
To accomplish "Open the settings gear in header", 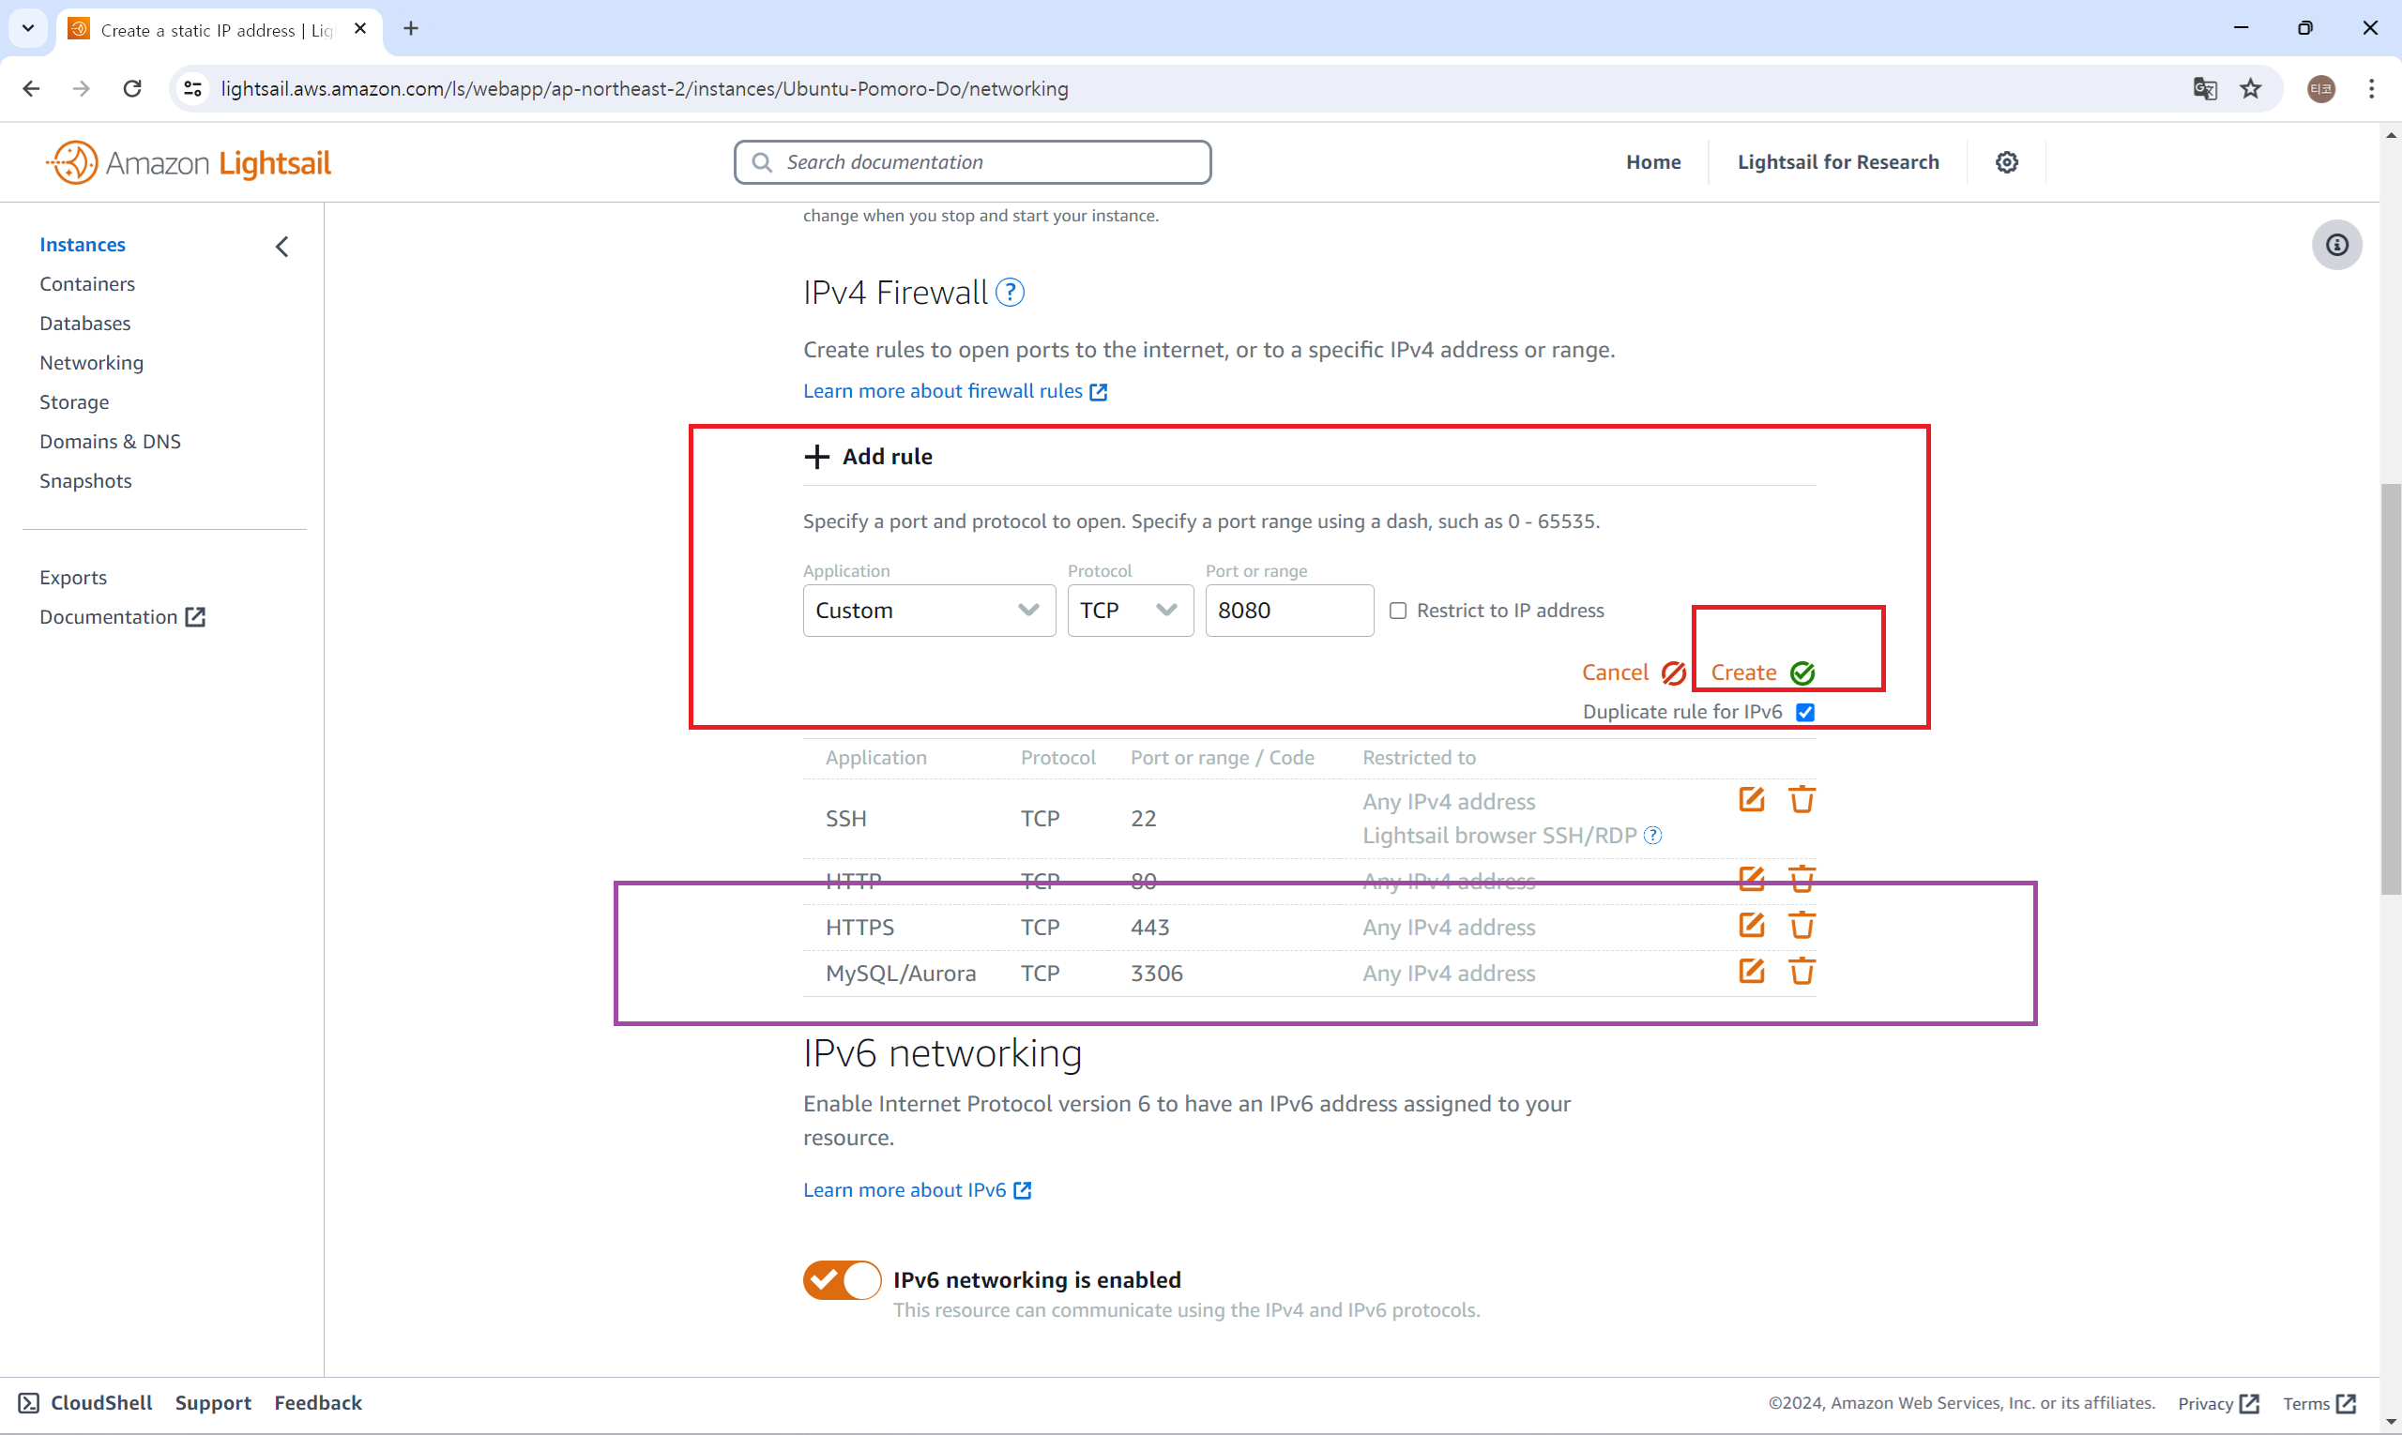I will (x=2006, y=162).
